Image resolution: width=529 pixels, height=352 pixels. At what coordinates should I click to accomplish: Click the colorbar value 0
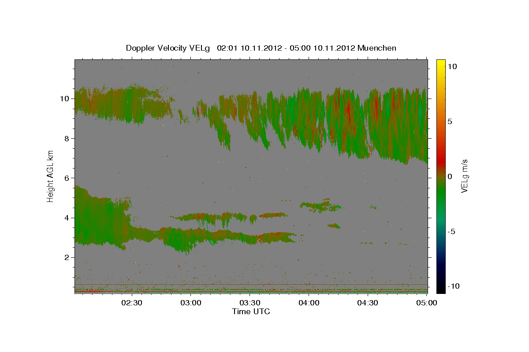coord(451,176)
